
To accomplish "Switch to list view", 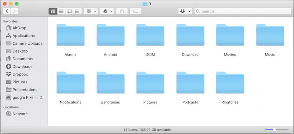I will pyautogui.click(x=61, y=11).
